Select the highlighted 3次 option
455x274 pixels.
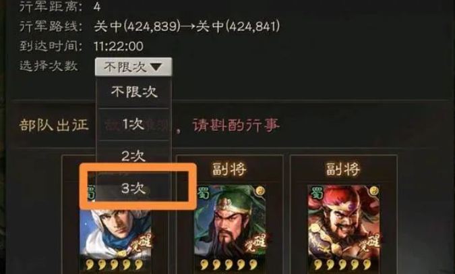click(133, 188)
